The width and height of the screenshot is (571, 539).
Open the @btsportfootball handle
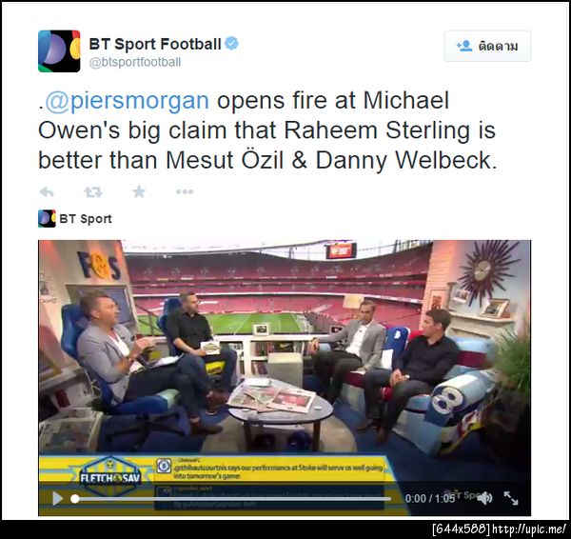pos(135,62)
